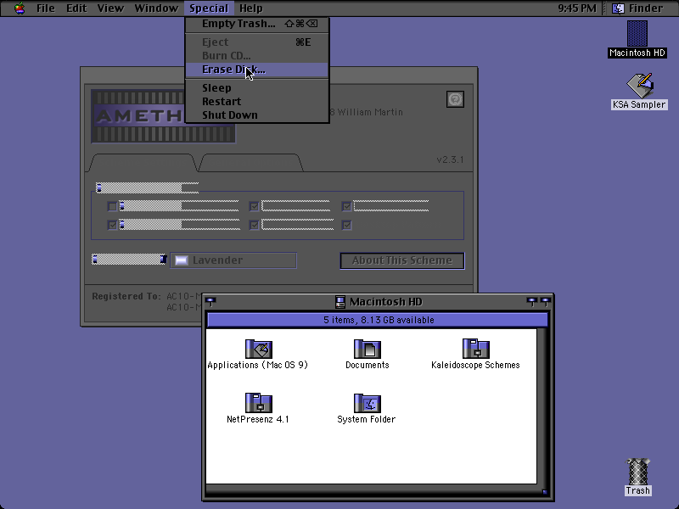The height and width of the screenshot is (509, 679).
Task: Click the question mark help button in Kaleidoscope window
Action: pyautogui.click(x=455, y=99)
